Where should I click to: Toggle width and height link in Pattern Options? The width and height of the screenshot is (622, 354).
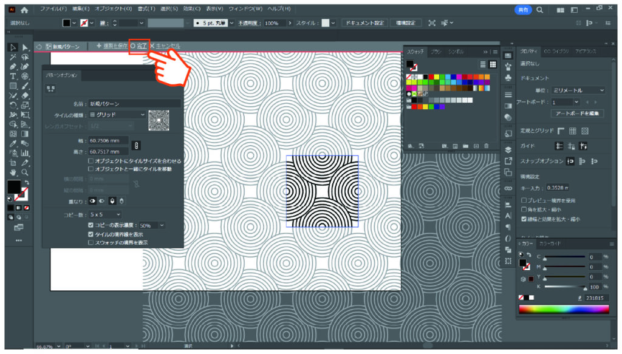[136, 146]
